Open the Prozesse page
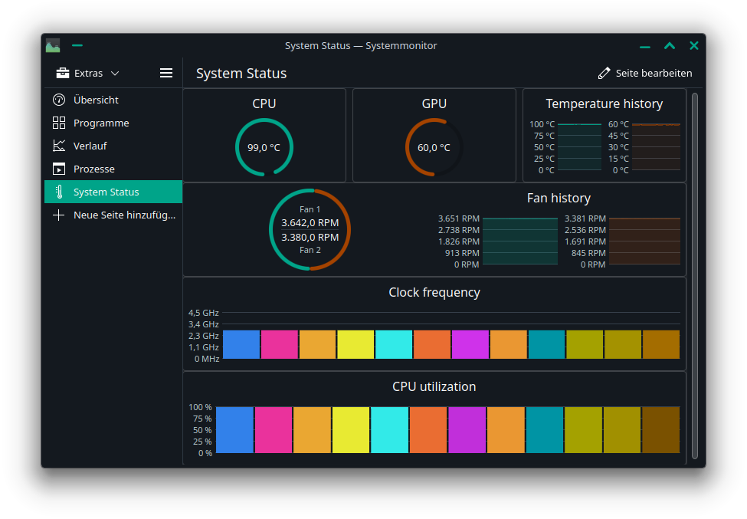747x519 pixels. click(113, 169)
